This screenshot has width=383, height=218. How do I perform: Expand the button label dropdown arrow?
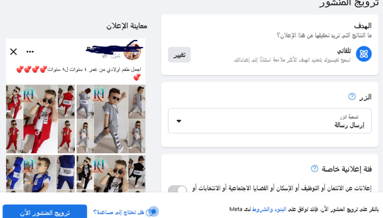(179, 121)
